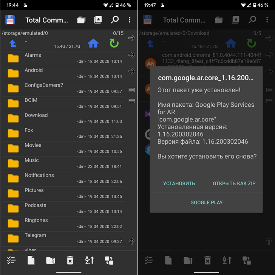
Task: Select Telegram by tapping its folder icon
Action: 13,238
